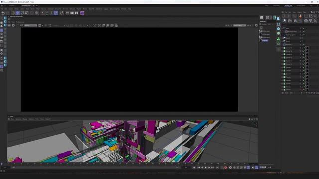This screenshot has height=179, width=319.
Task: Open Filter menu in viewport
Action: [37, 119]
